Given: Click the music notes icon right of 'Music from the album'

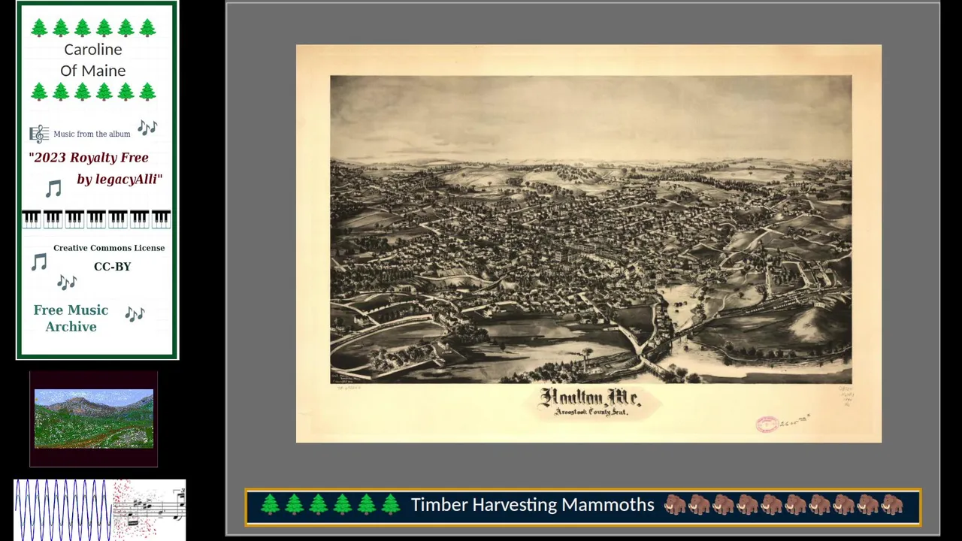Looking at the screenshot, I should pos(147,127).
